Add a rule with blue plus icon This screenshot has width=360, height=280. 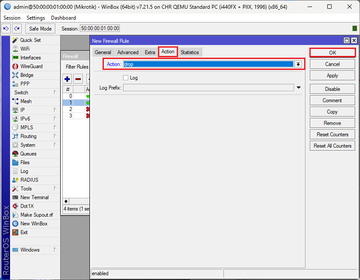(67, 79)
